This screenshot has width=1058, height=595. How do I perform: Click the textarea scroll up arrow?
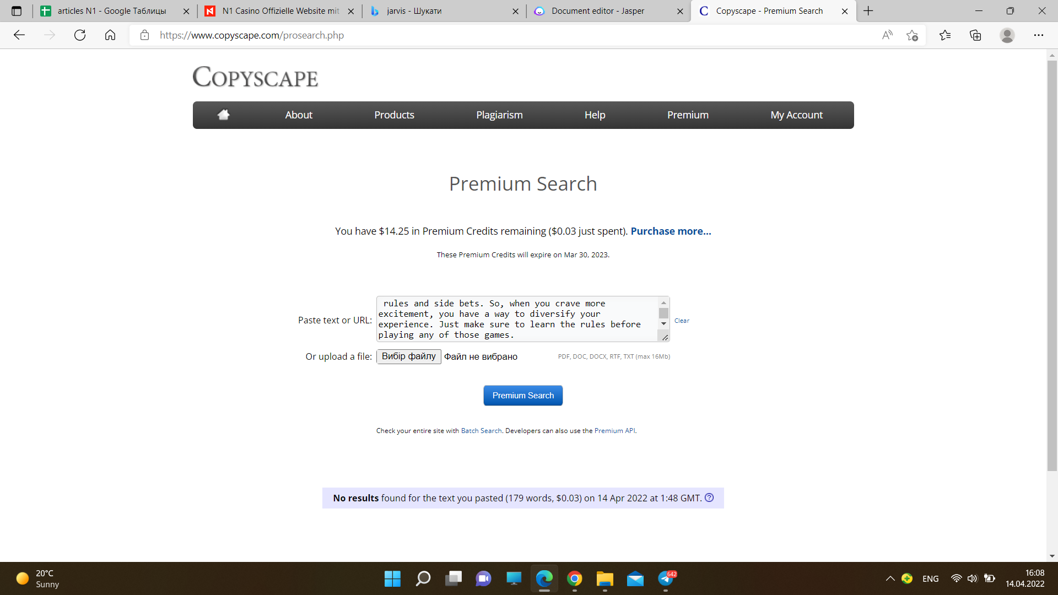click(663, 302)
